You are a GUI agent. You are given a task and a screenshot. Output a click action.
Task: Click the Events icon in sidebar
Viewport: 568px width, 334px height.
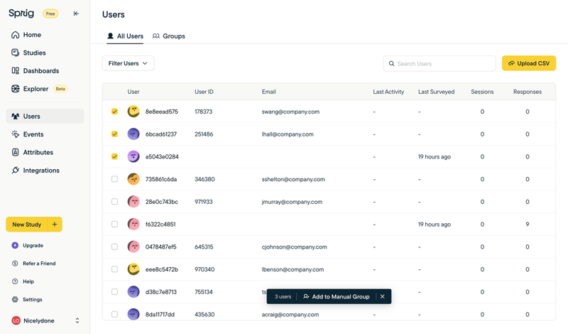click(15, 134)
